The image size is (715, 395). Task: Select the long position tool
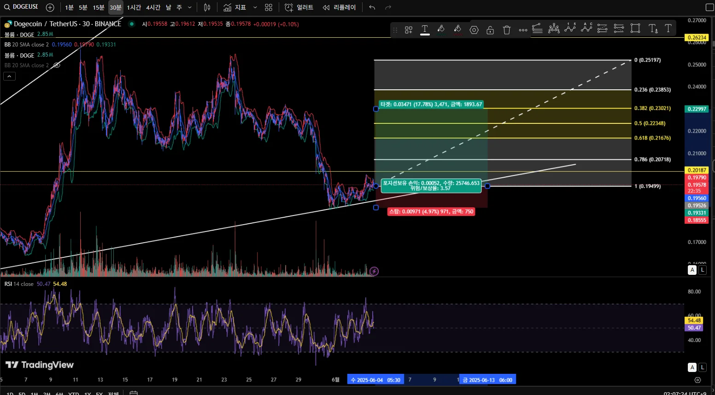[x=602, y=28]
